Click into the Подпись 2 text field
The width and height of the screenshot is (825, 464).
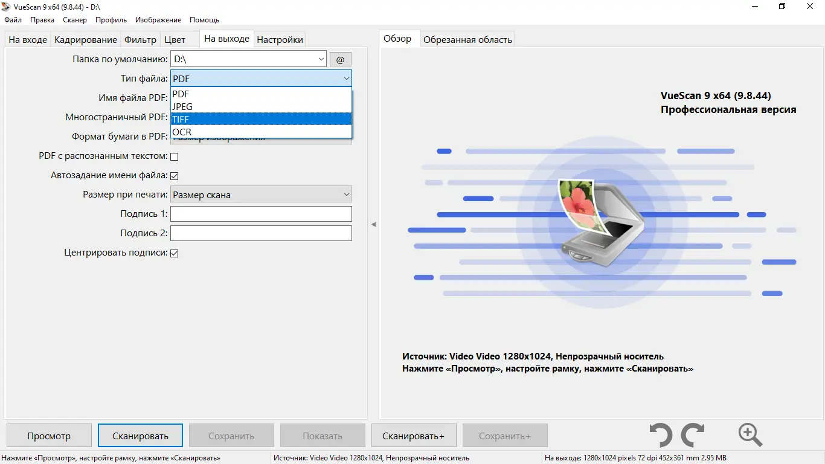coord(261,233)
